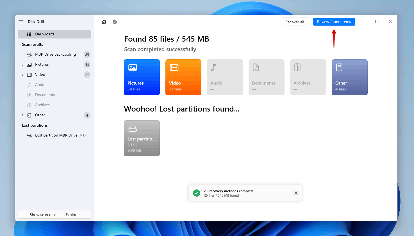Click the Lost partitions section header
The height and width of the screenshot is (236, 414).
(35, 125)
